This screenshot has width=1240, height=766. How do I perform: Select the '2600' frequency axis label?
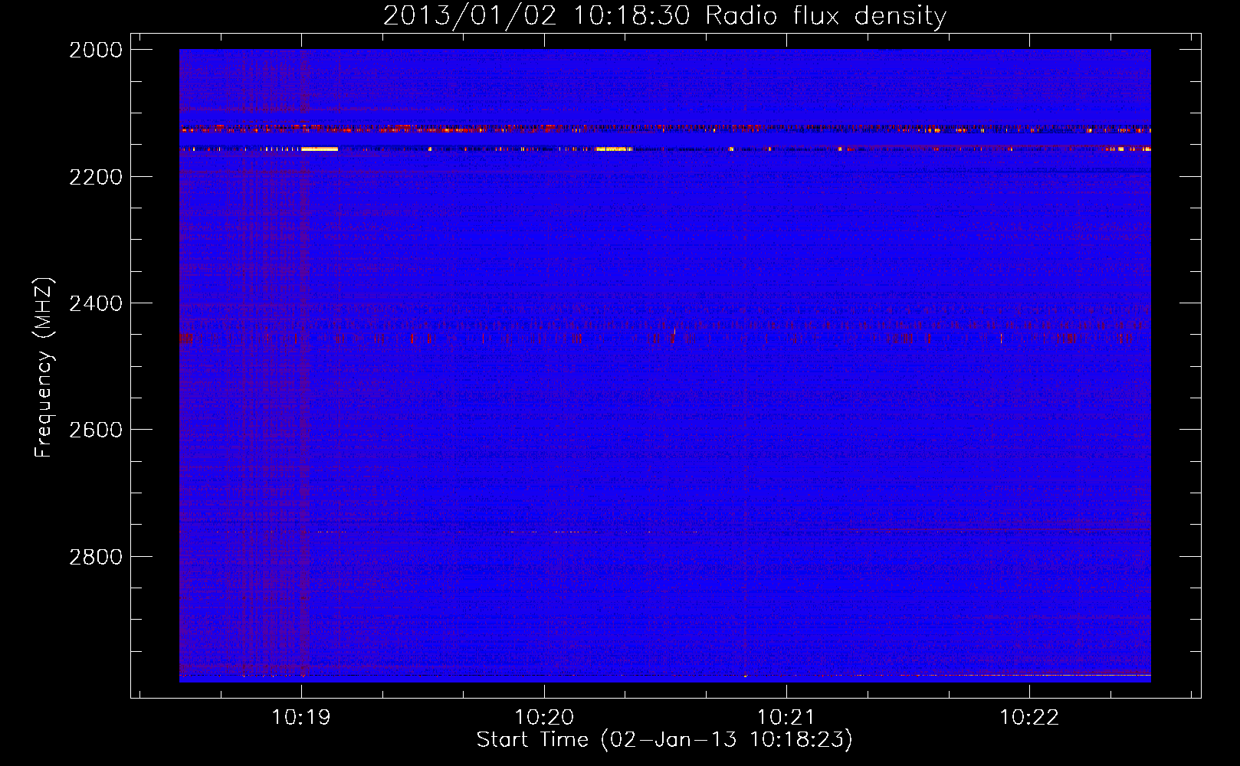[96, 430]
